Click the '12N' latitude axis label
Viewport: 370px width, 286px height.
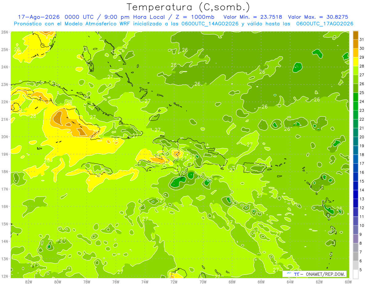click(5, 276)
